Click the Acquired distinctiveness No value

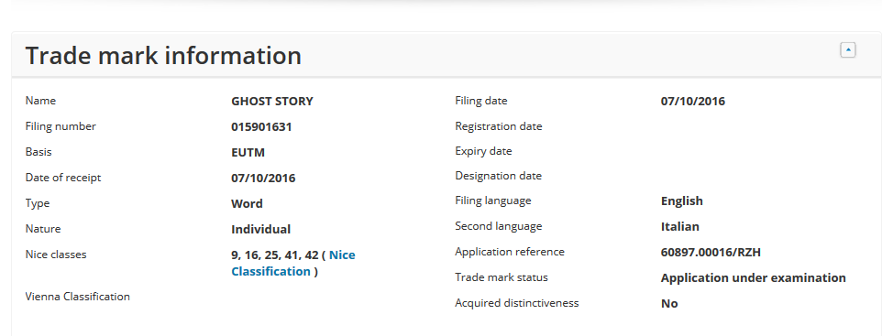click(x=669, y=303)
